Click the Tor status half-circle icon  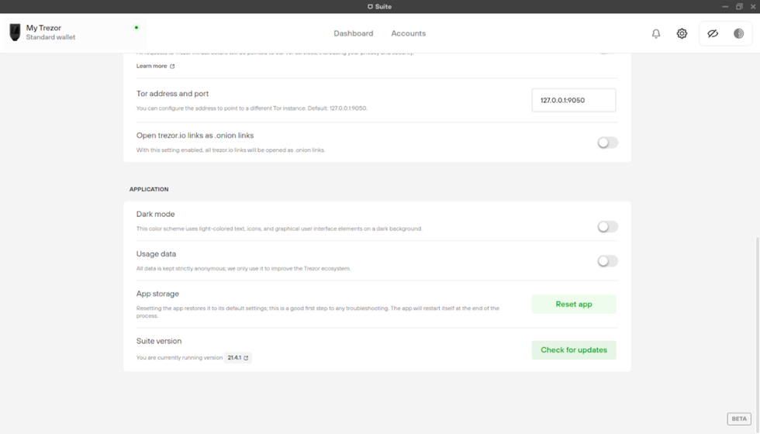738,33
